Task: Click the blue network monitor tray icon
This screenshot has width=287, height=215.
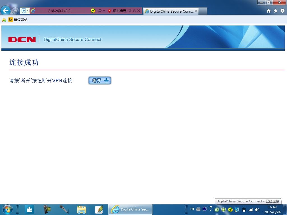Action: point(237,210)
